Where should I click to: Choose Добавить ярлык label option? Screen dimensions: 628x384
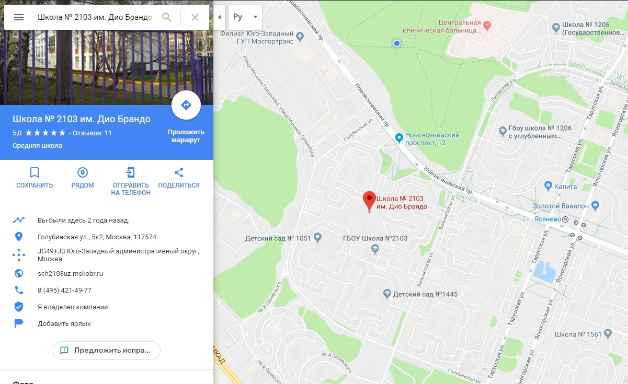(64, 323)
